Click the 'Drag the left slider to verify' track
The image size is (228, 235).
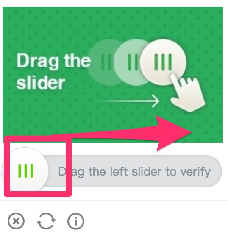(x=112, y=171)
